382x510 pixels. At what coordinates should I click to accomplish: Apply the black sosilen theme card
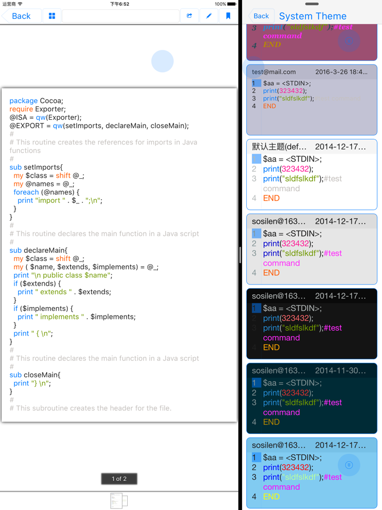coord(312,324)
